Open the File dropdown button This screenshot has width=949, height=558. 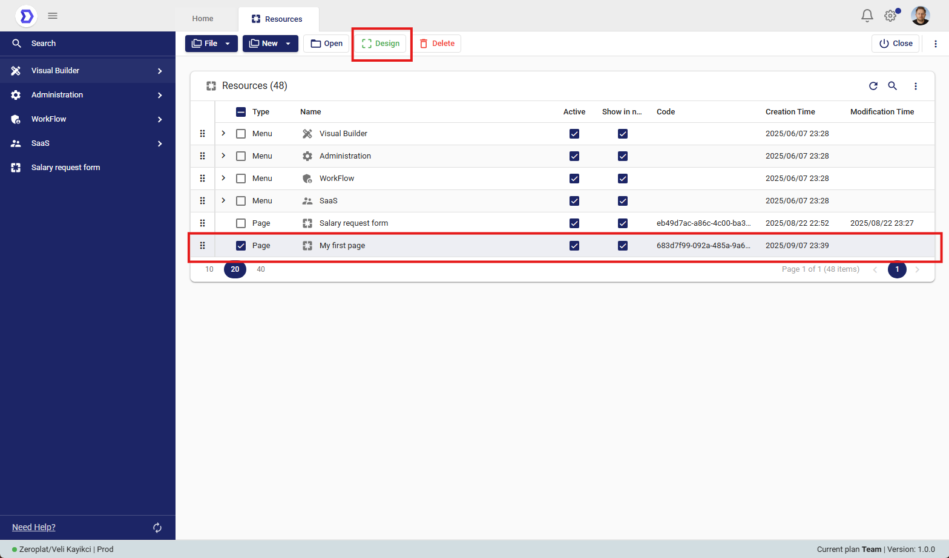211,44
